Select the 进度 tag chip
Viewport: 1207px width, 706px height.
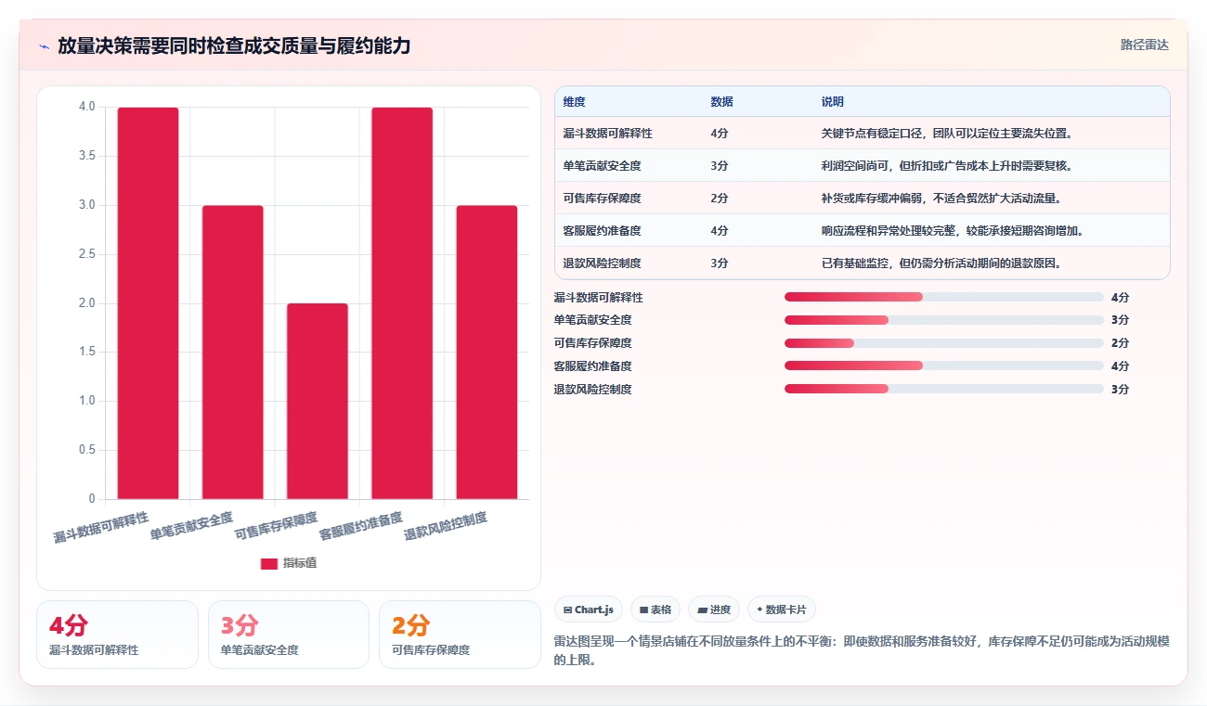tap(714, 610)
